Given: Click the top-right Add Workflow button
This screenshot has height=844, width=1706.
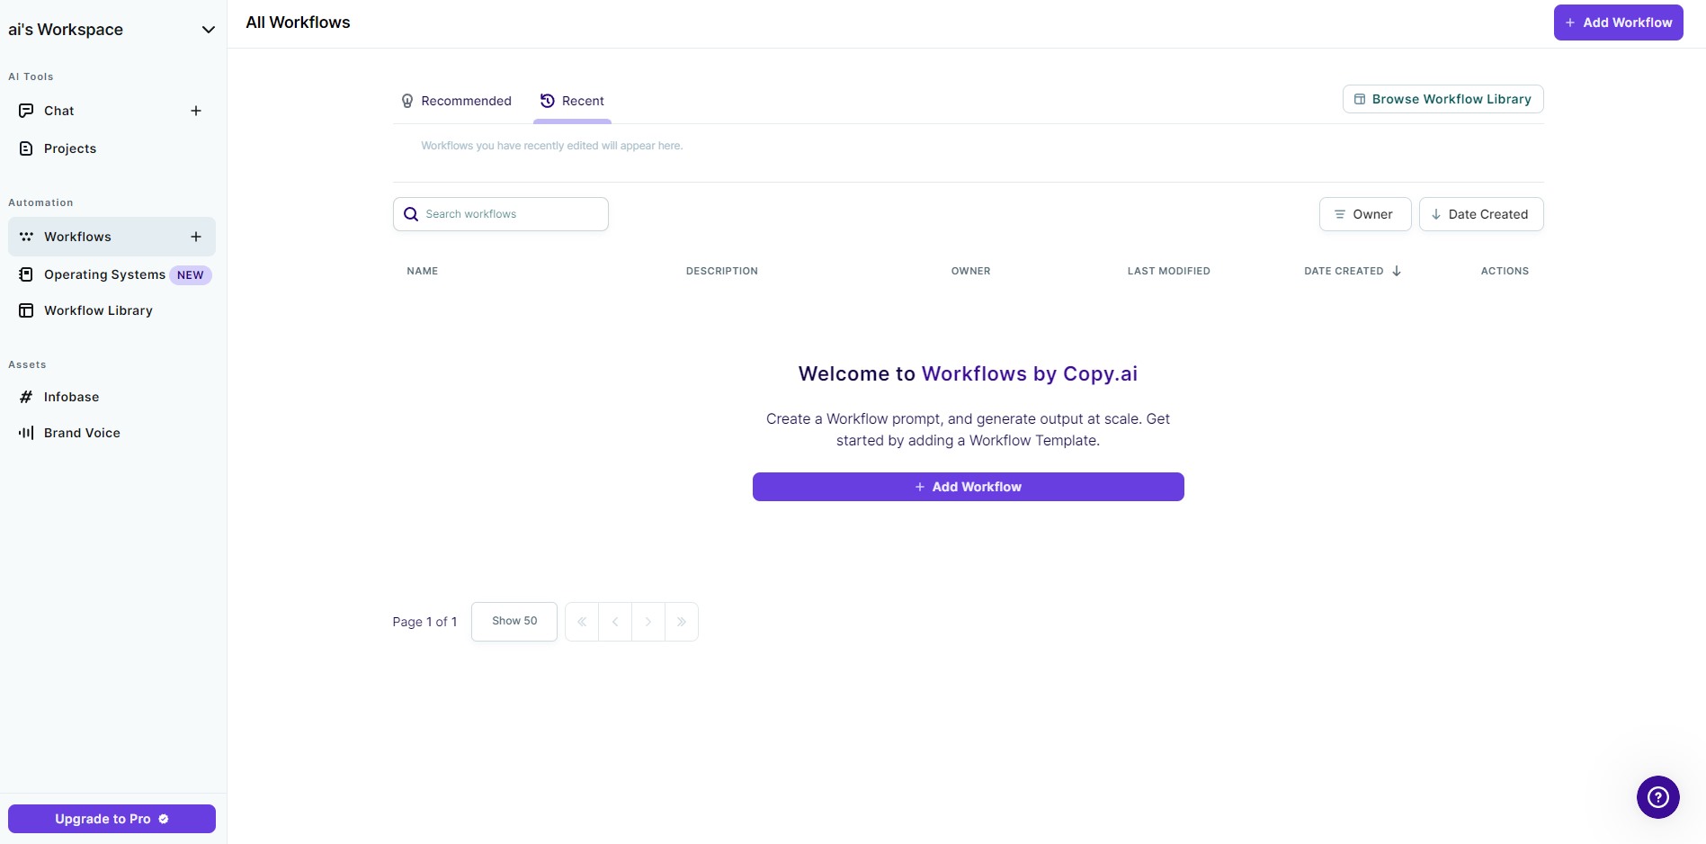Looking at the screenshot, I should (x=1618, y=22).
